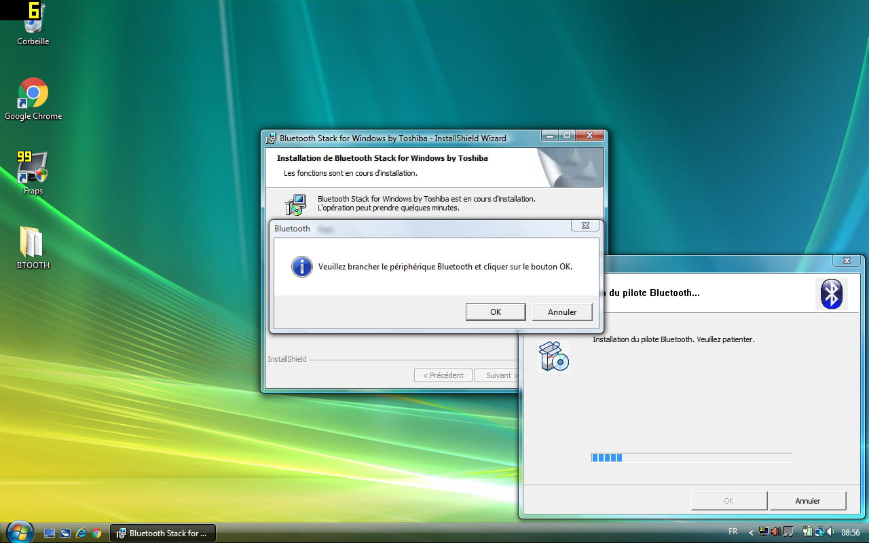
Task: Launch Internet Explorer from Quick Launch
Action: pyautogui.click(x=81, y=533)
